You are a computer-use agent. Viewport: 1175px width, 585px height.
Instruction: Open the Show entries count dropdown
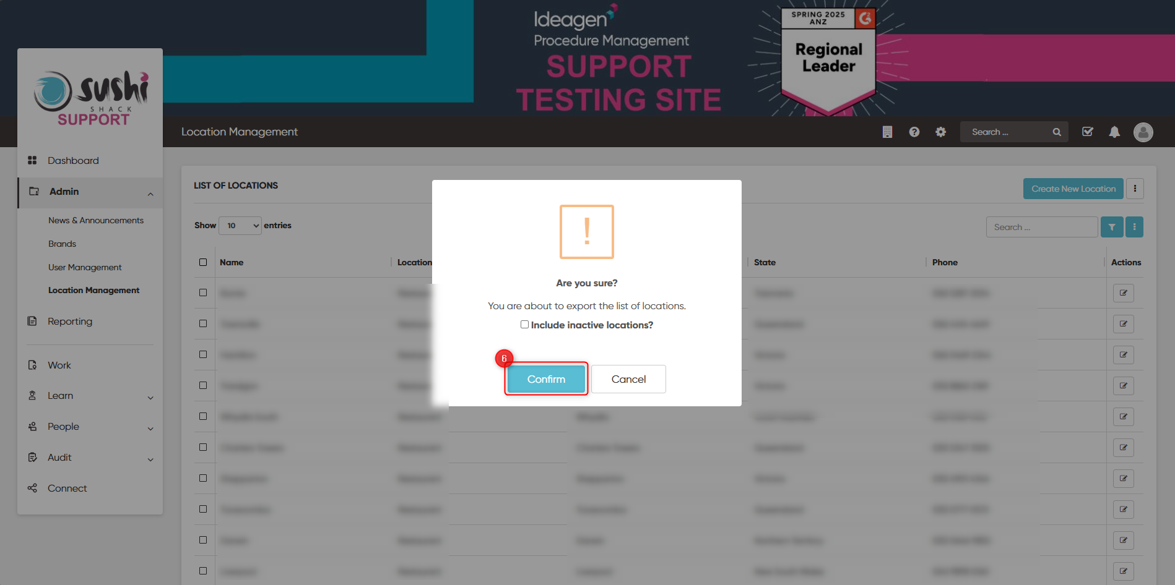[x=240, y=226]
